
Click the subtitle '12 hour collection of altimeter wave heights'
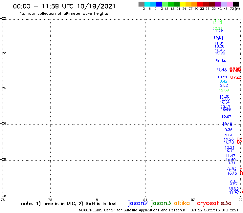pyautogui.click(x=64, y=13)
